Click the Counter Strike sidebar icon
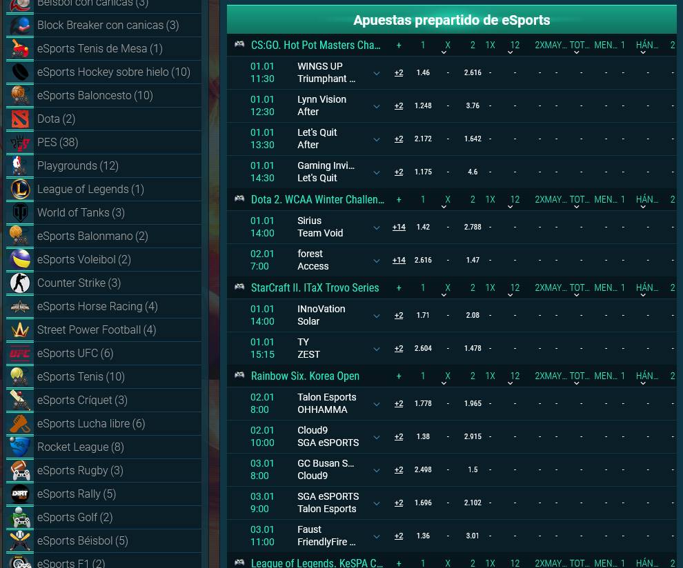The image size is (683, 568). point(20,283)
